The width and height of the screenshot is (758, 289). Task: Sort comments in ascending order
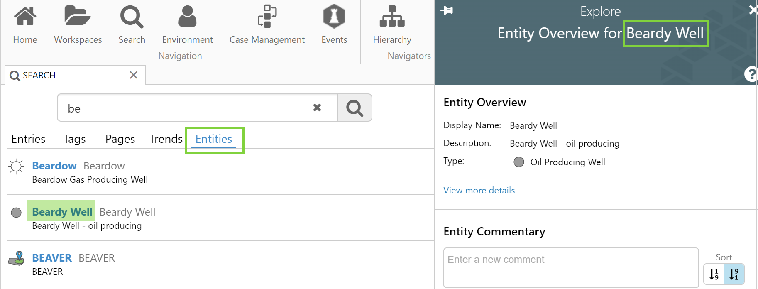click(x=714, y=274)
